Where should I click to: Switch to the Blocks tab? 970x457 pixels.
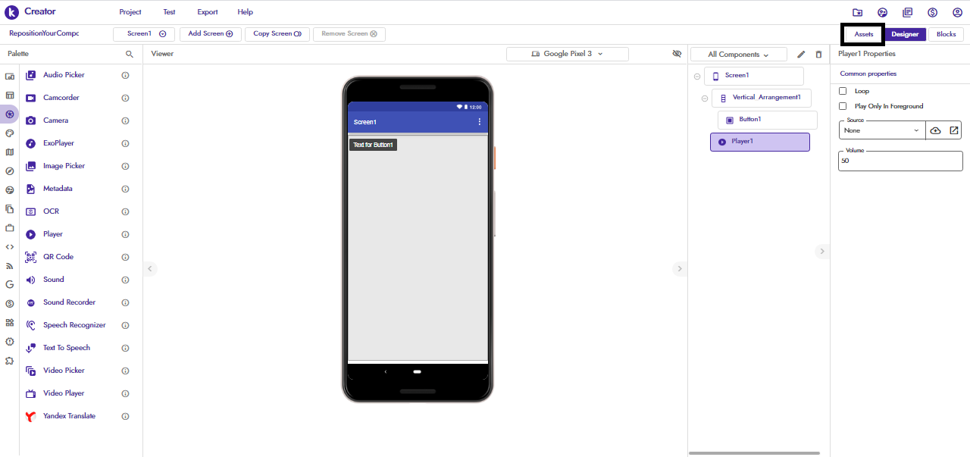click(x=946, y=34)
